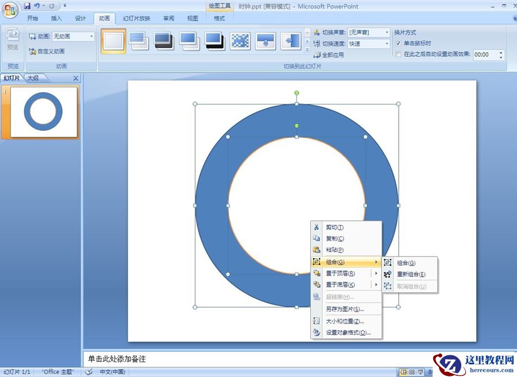The width and height of the screenshot is (517, 377).
Task: Click Paste (粘贴) in context menu
Action: coord(346,250)
